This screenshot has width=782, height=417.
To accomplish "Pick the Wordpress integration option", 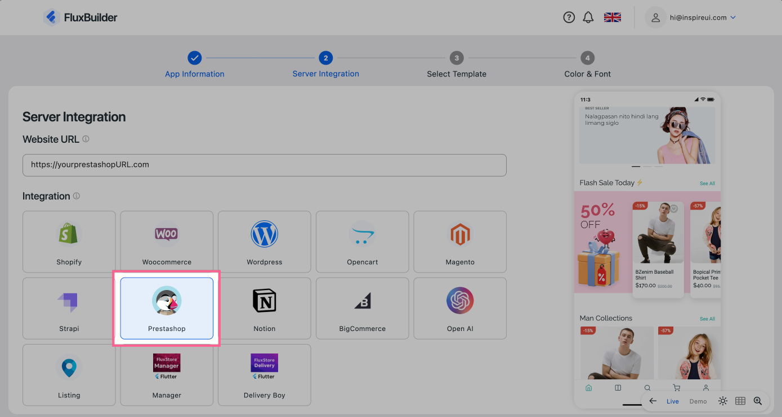I will click(x=264, y=242).
